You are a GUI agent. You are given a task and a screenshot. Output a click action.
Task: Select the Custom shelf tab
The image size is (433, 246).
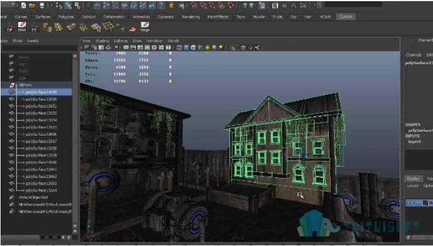click(x=346, y=17)
